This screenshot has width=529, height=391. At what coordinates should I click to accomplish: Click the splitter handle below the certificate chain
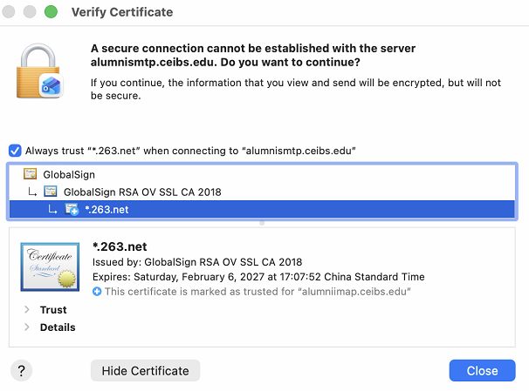pos(262,223)
